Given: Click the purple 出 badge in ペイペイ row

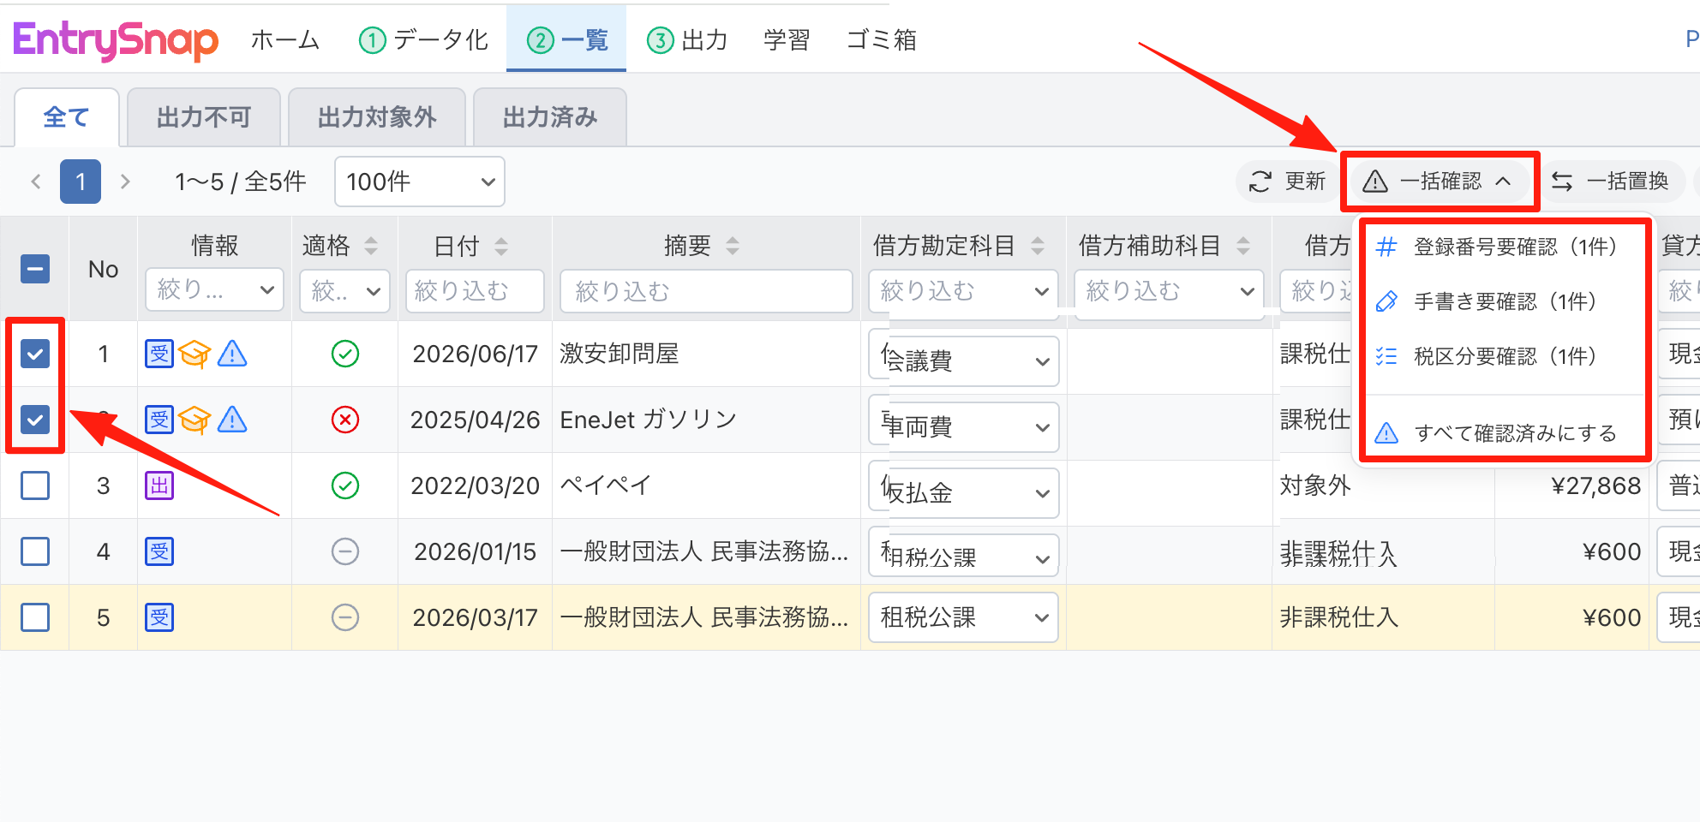Looking at the screenshot, I should click(159, 485).
